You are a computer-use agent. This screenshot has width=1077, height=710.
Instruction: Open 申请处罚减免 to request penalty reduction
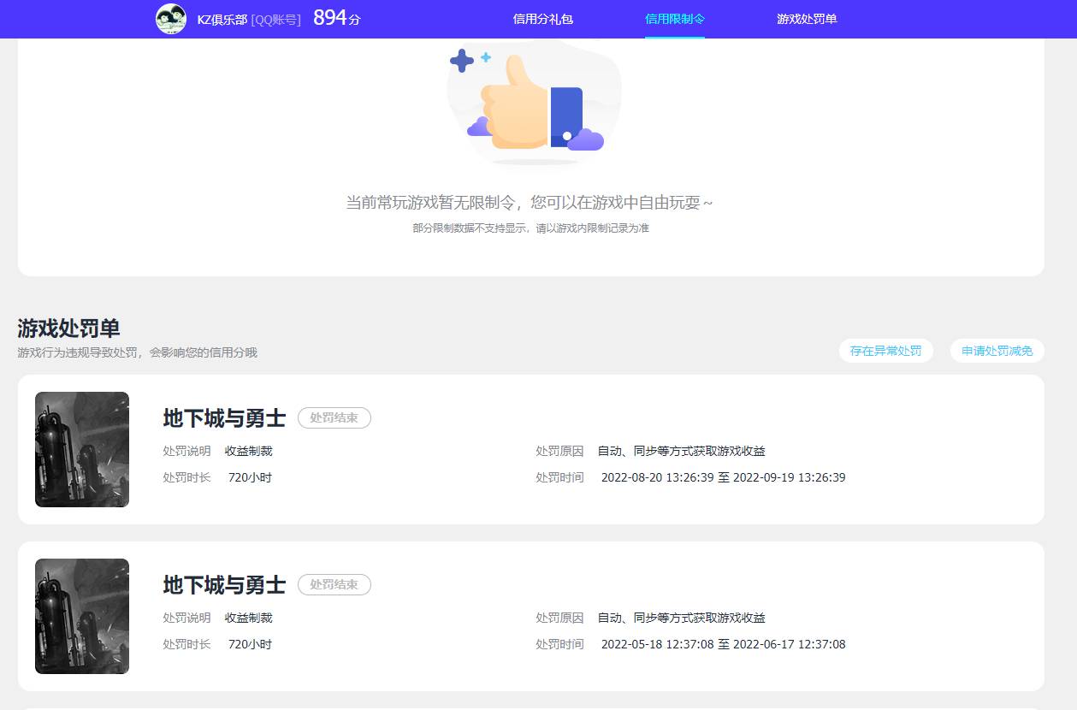click(997, 351)
